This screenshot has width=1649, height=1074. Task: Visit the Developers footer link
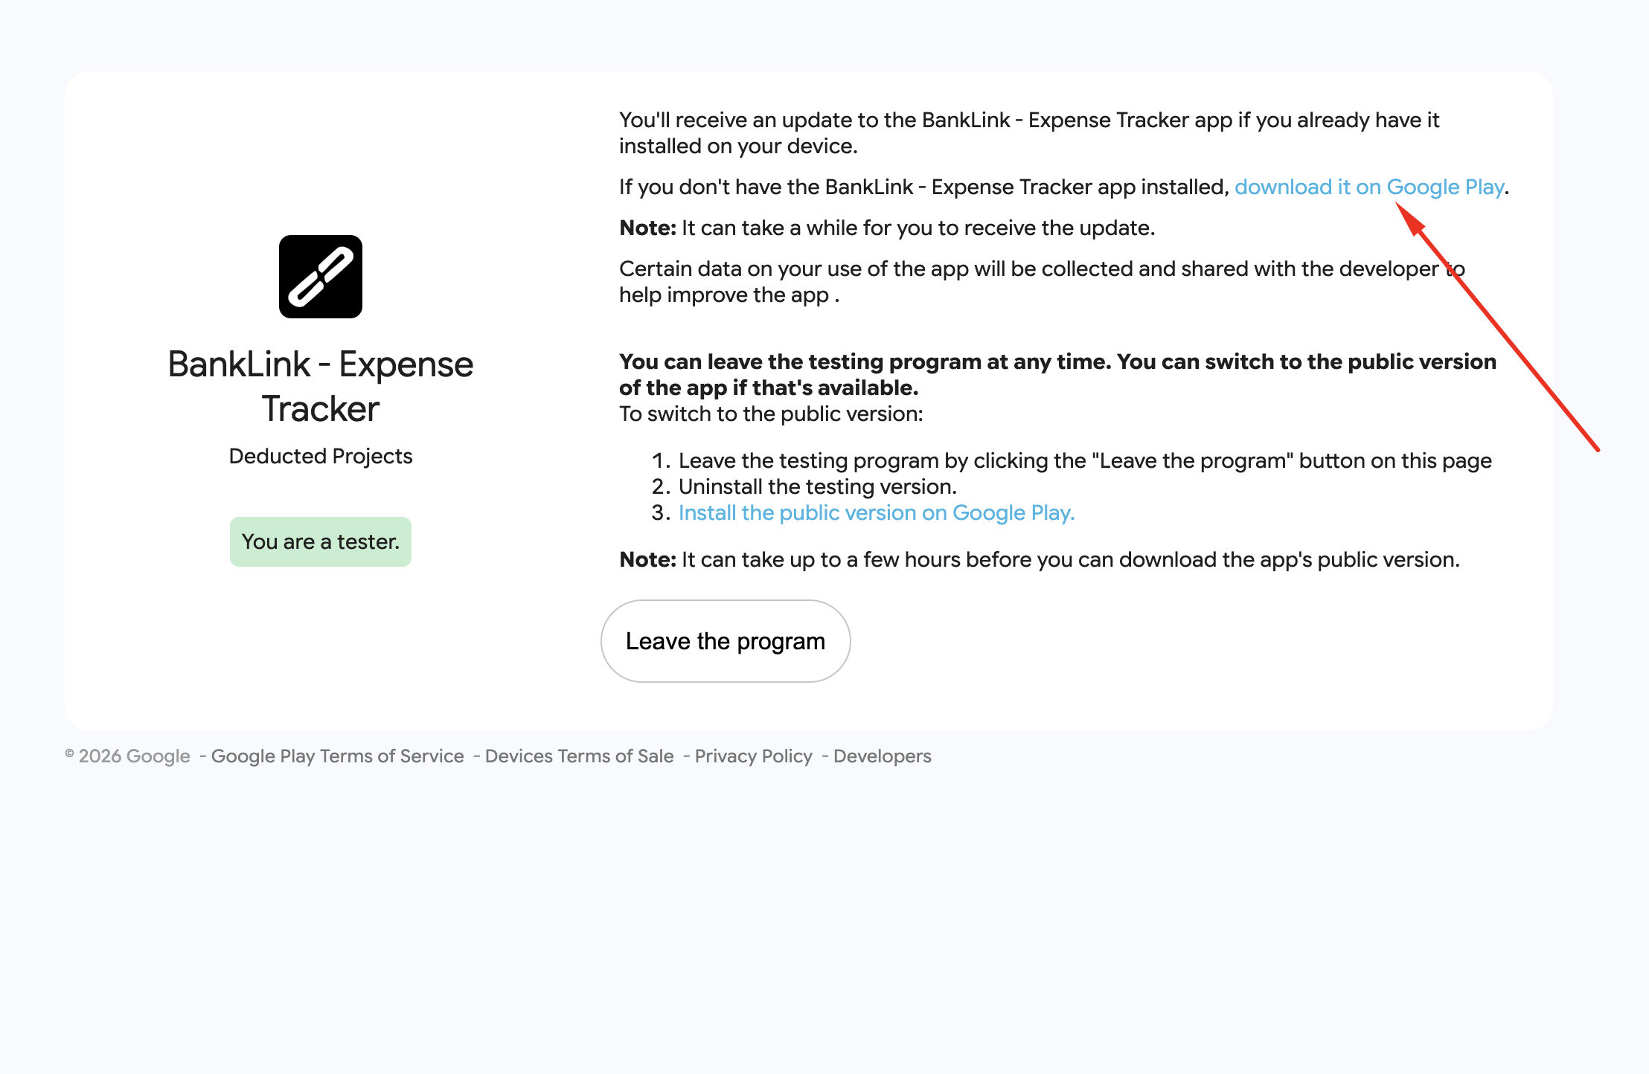(882, 756)
